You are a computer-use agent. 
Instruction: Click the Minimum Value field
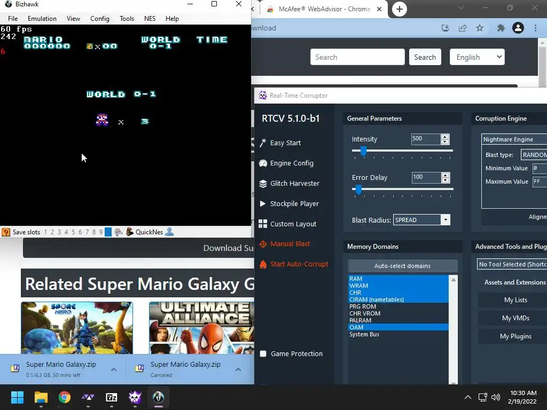[x=540, y=168]
